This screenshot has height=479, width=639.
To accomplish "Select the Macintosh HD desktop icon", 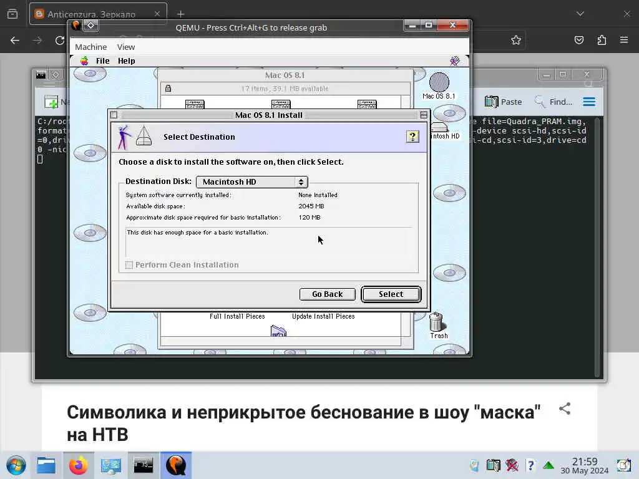I will (444, 131).
